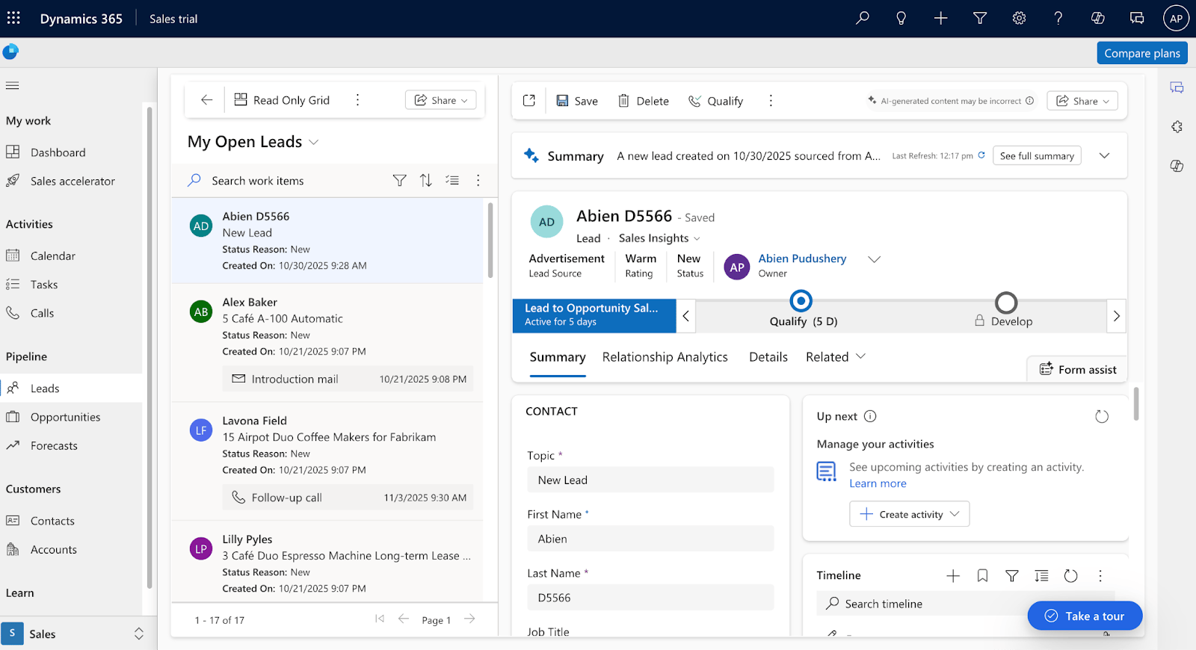Screen dimensions: 1196x650
Task: Sort work items with arrows icon
Action: point(426,180)
